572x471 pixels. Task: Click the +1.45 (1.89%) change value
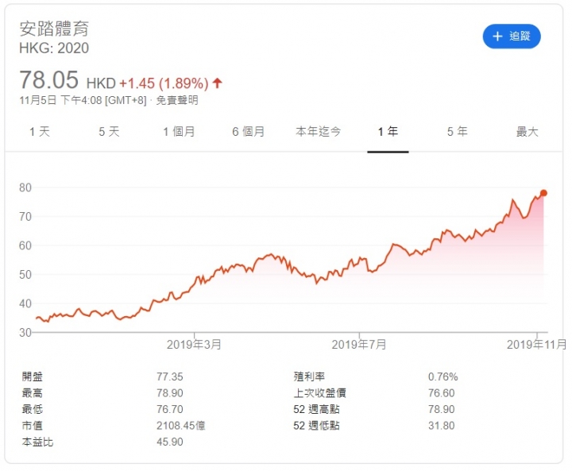pos(164,83)
